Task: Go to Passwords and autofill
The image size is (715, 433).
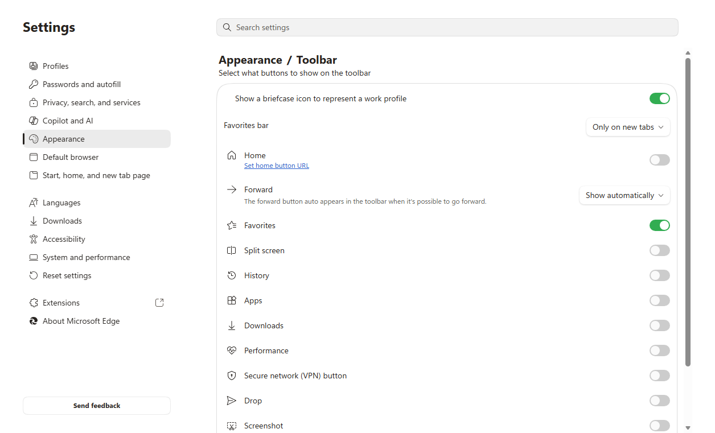Action: (97, 84)
